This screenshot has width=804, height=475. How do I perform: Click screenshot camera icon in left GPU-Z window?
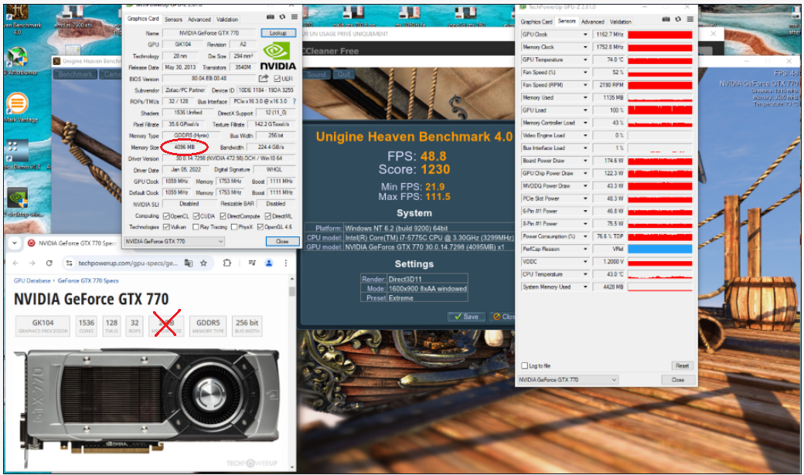(271, 17)
